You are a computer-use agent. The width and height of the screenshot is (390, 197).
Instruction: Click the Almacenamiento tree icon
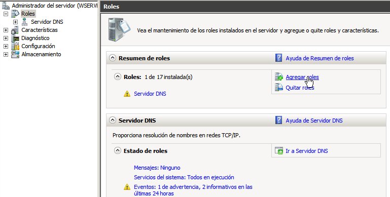15,54
